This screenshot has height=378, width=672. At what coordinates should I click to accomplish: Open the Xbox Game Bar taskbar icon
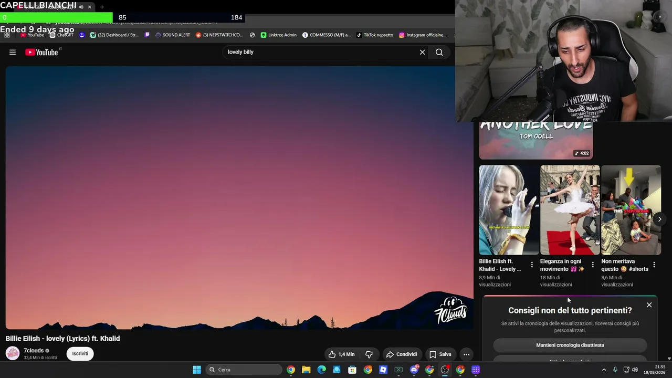[x=398, y=370]
